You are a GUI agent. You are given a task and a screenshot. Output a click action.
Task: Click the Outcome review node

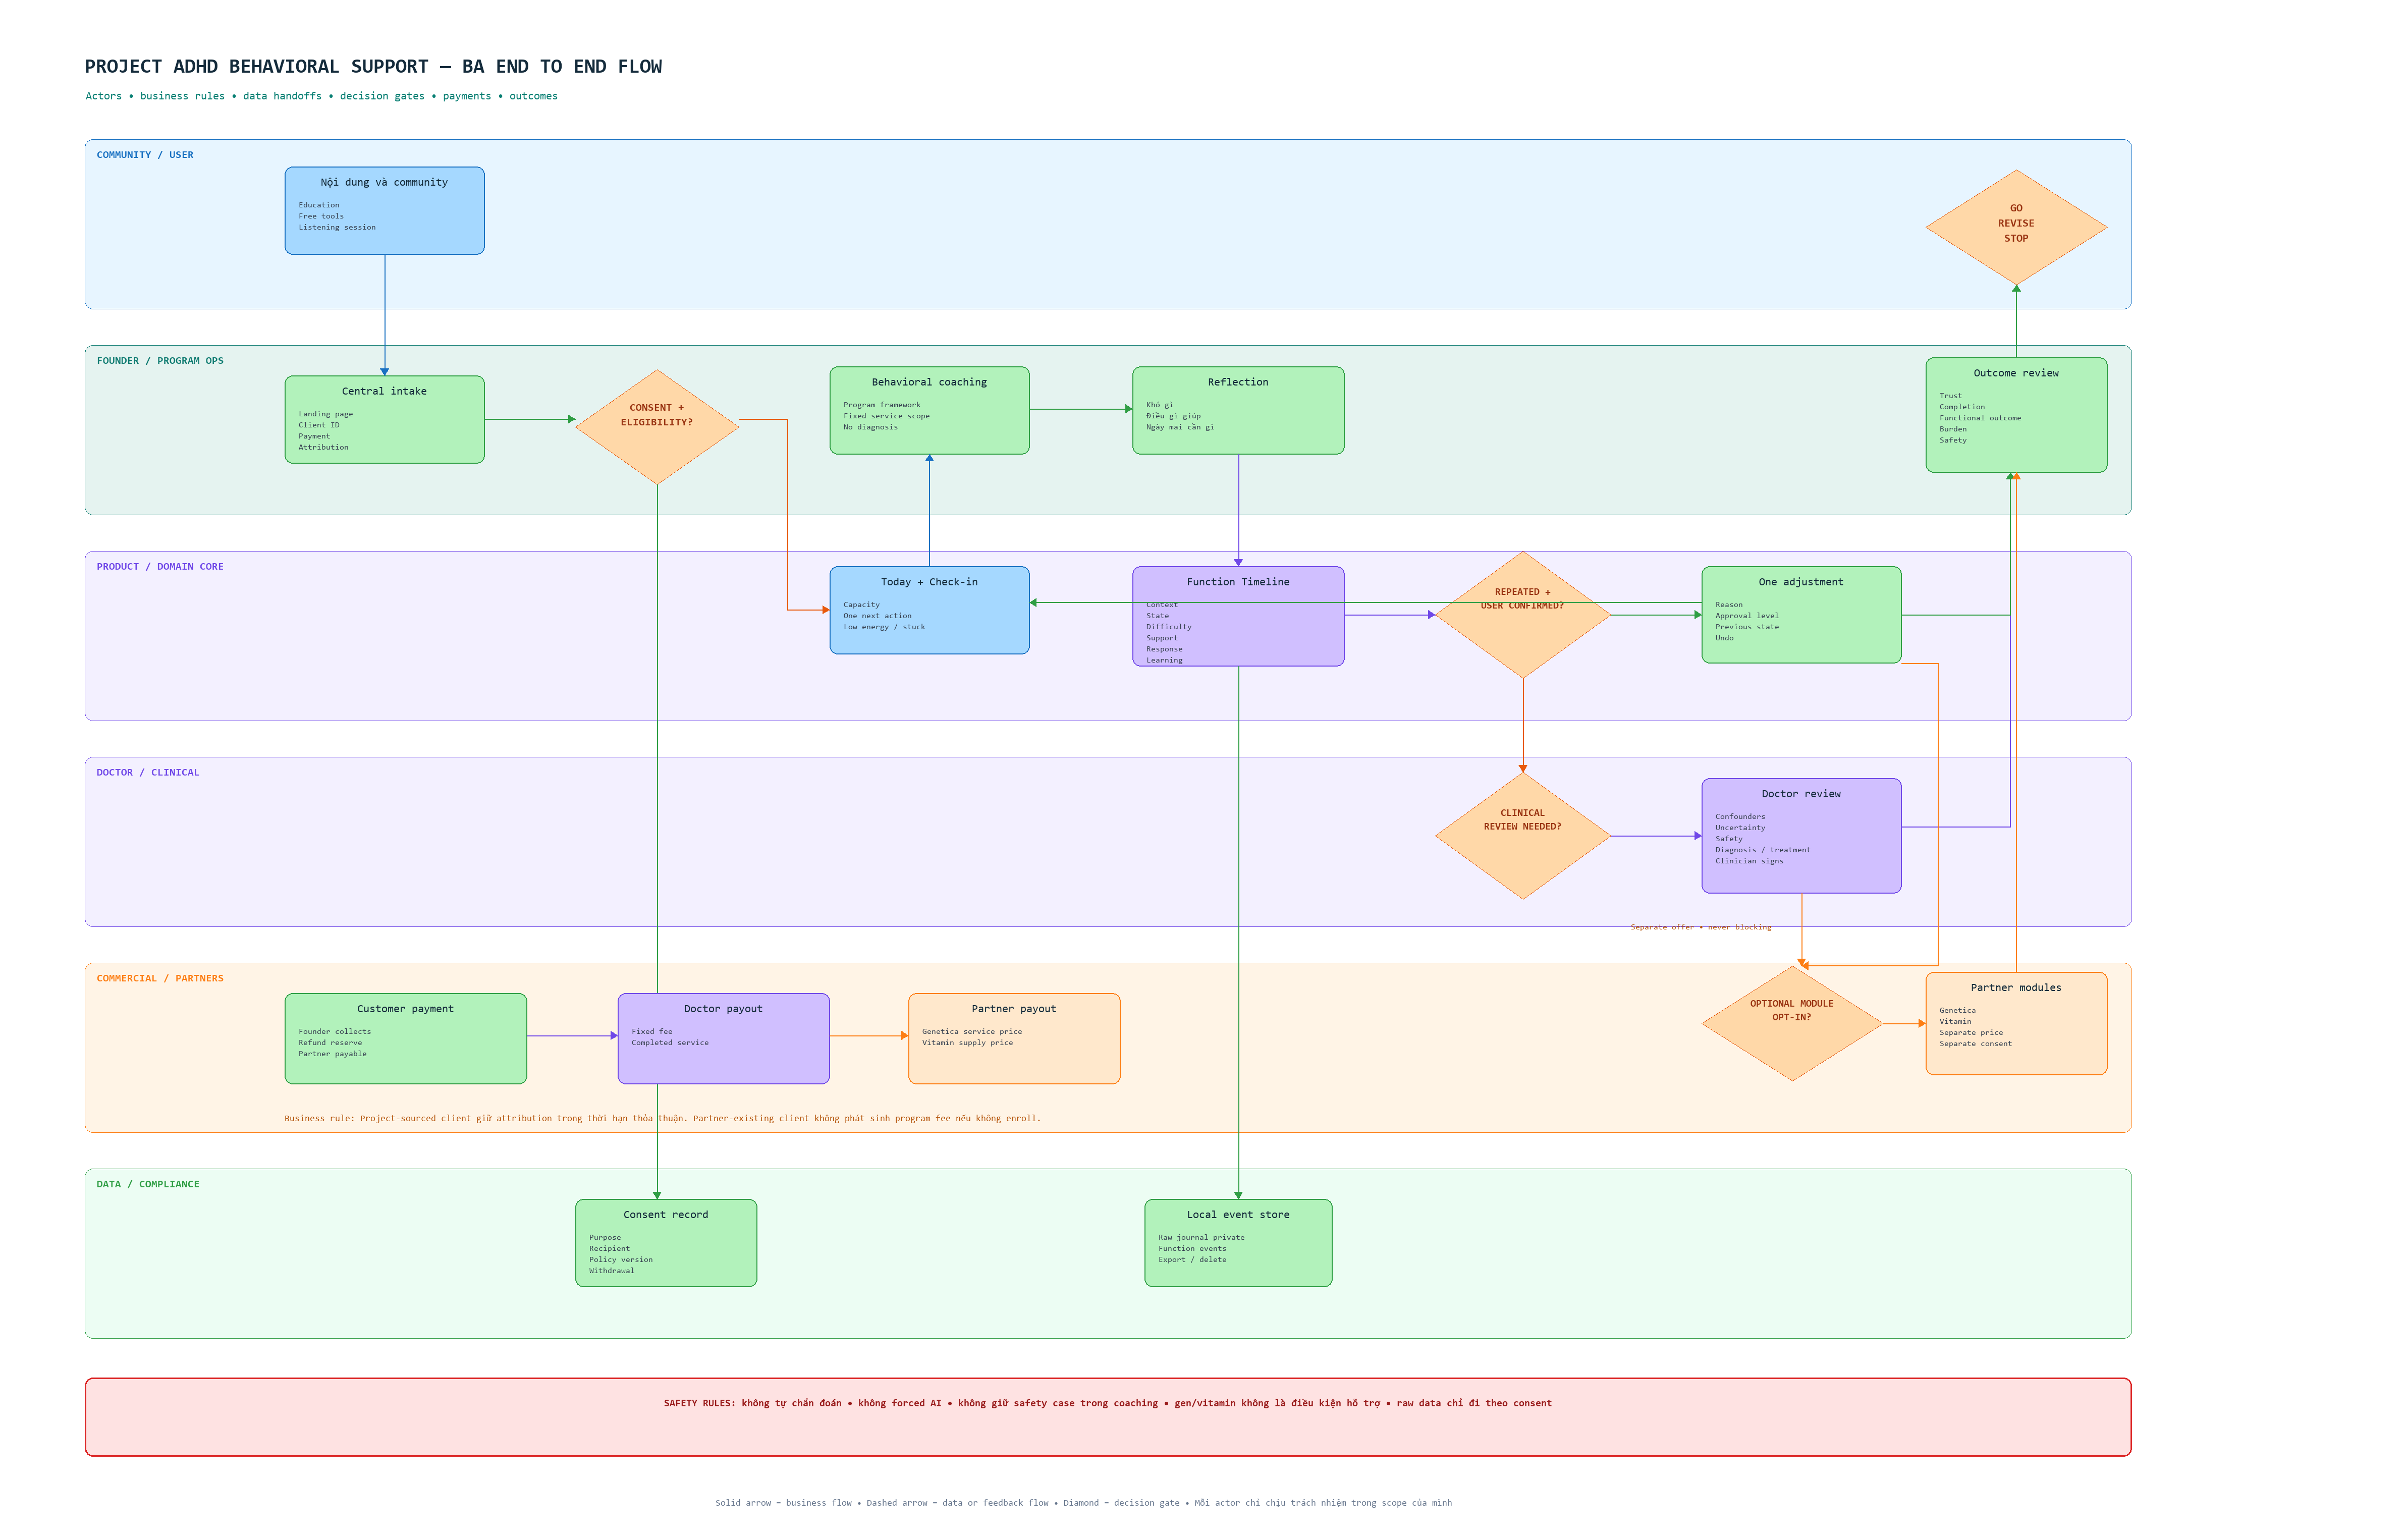coord(2016,415)
